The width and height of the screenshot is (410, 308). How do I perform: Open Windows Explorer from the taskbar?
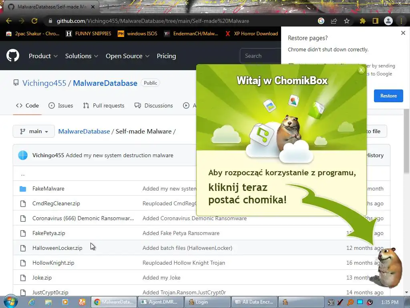tap(48, 302)
